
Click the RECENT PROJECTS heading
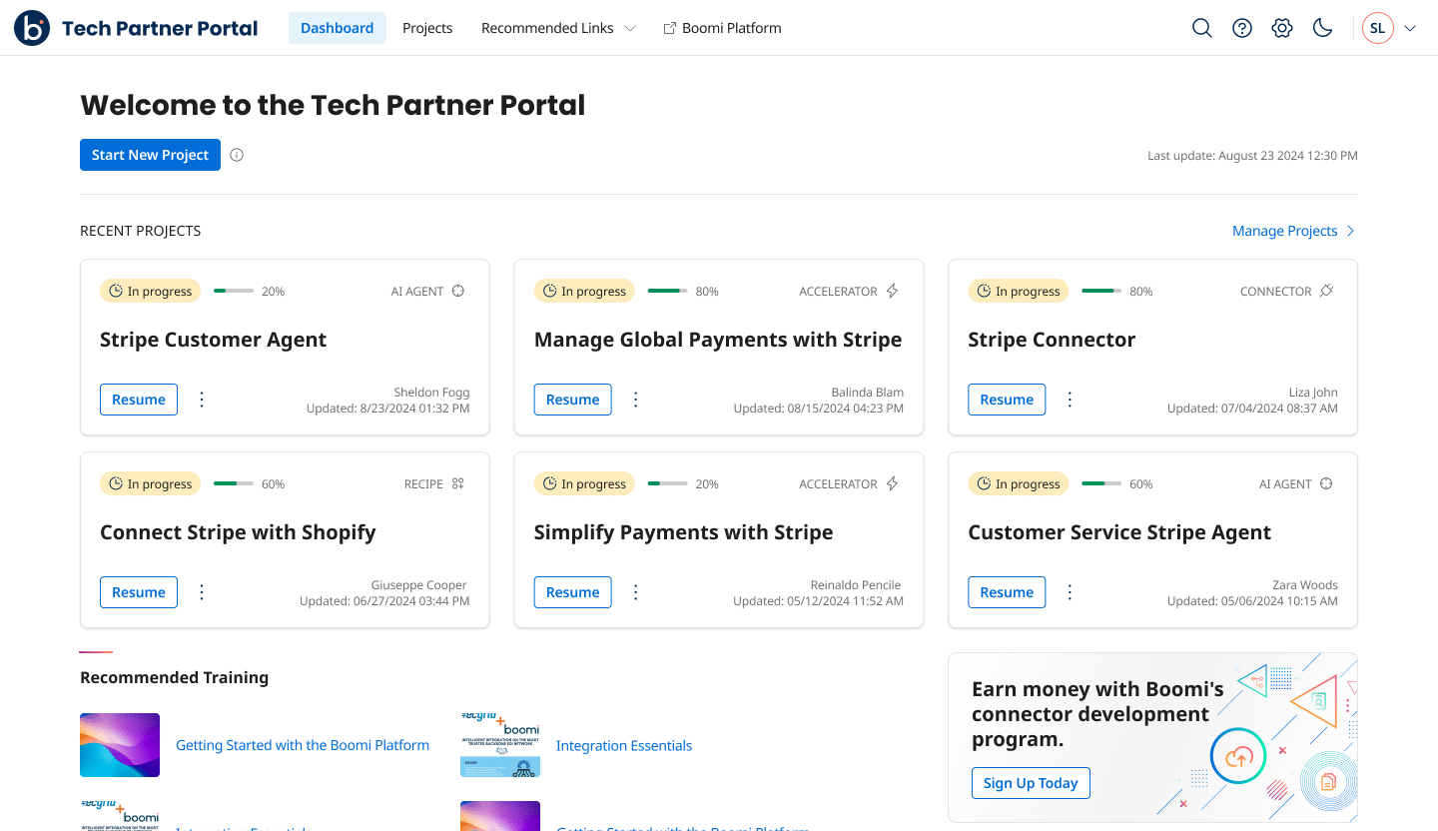tap(141, 231)
